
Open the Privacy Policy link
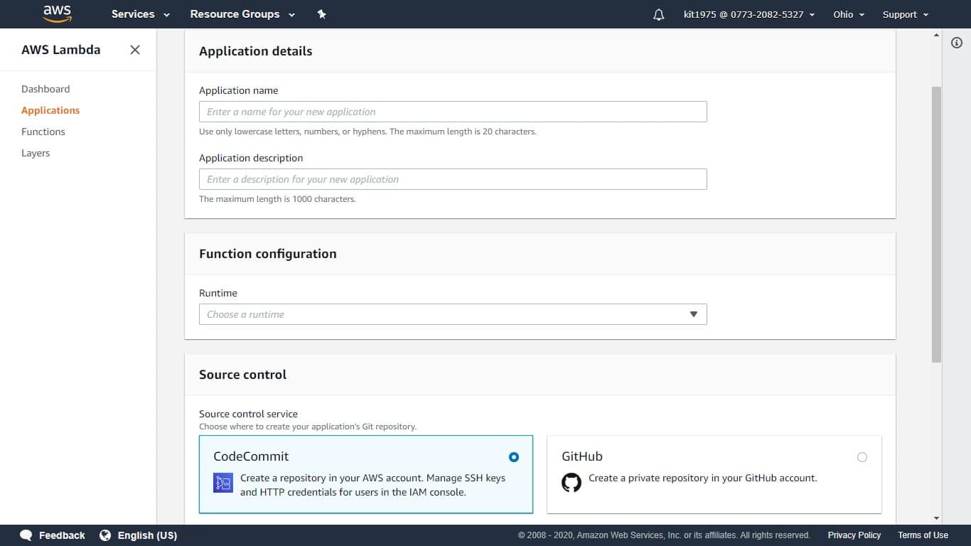pos(854,535)
